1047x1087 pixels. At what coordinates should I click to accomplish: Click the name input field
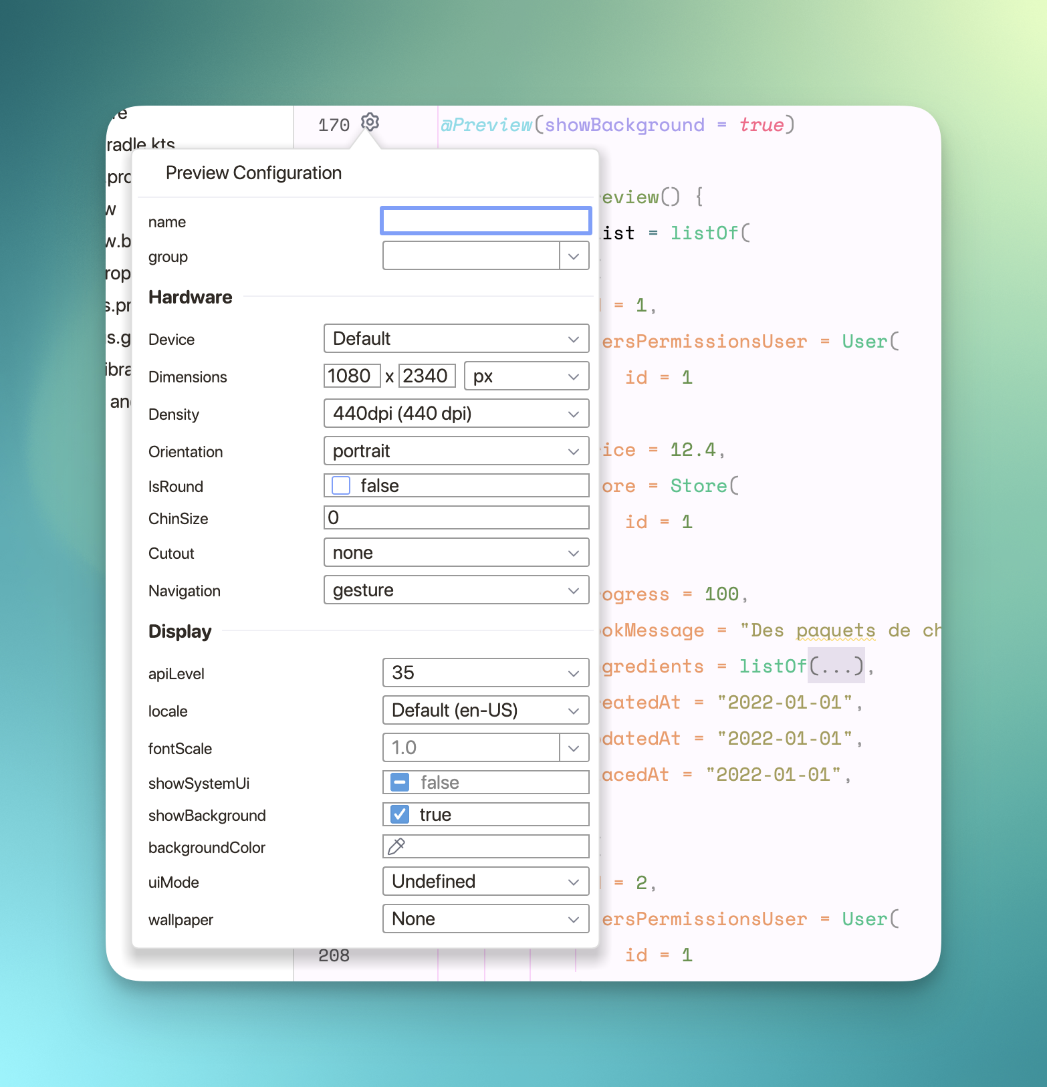coord(485,221)
